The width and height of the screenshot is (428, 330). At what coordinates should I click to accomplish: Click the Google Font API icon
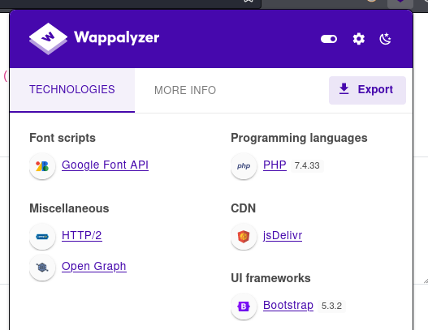pyautogui.click(x=42, y=166)
